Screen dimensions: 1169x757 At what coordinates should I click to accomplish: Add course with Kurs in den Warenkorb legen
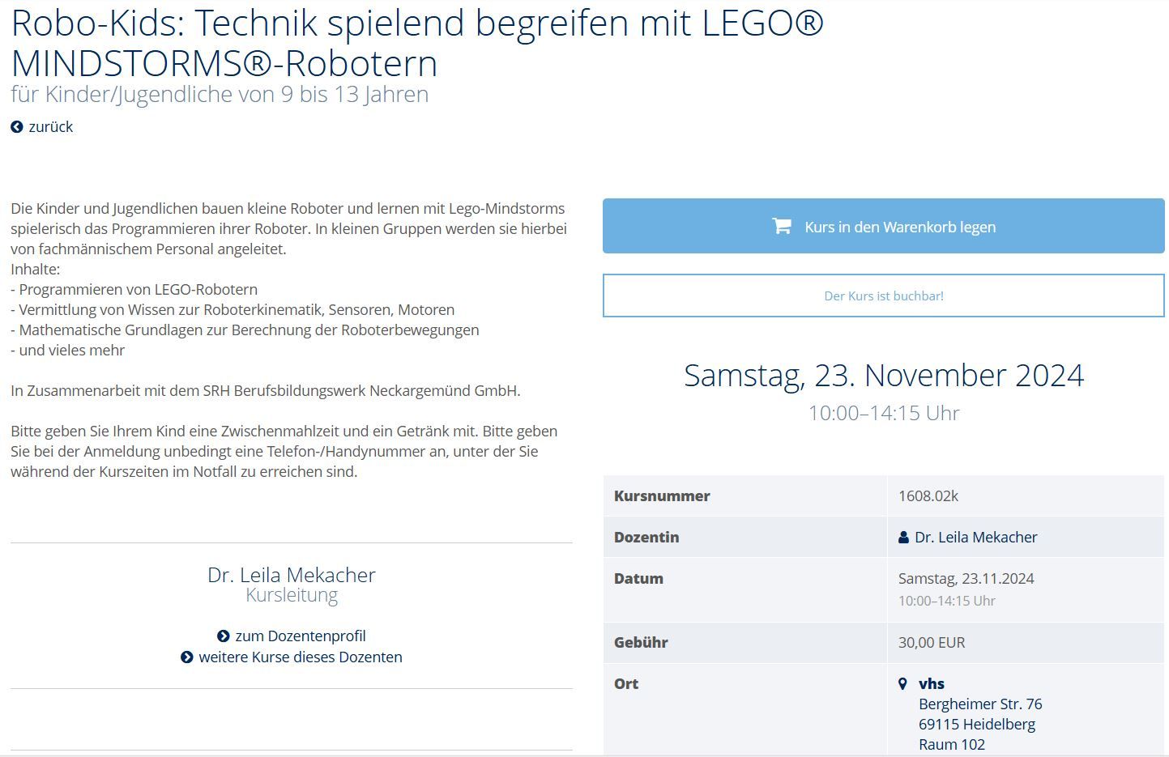(884, 226)
